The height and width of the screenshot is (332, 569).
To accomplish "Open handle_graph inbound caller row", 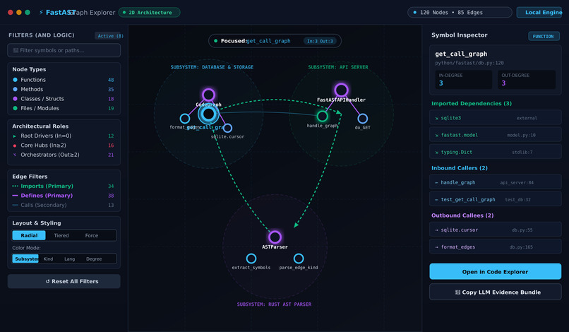I will coord(495,182).
